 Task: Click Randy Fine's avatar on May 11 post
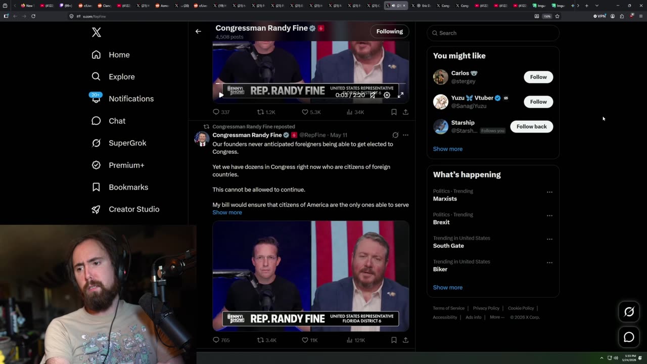pyautogui.click(x=202, y=139)
